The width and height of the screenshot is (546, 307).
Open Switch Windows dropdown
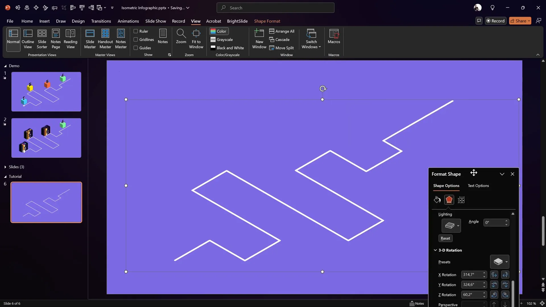point(311,39)
